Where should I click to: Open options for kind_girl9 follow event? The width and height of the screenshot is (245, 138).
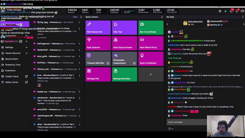point(79,56)
